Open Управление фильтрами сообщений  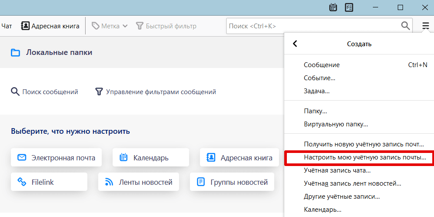coord(155,92)
